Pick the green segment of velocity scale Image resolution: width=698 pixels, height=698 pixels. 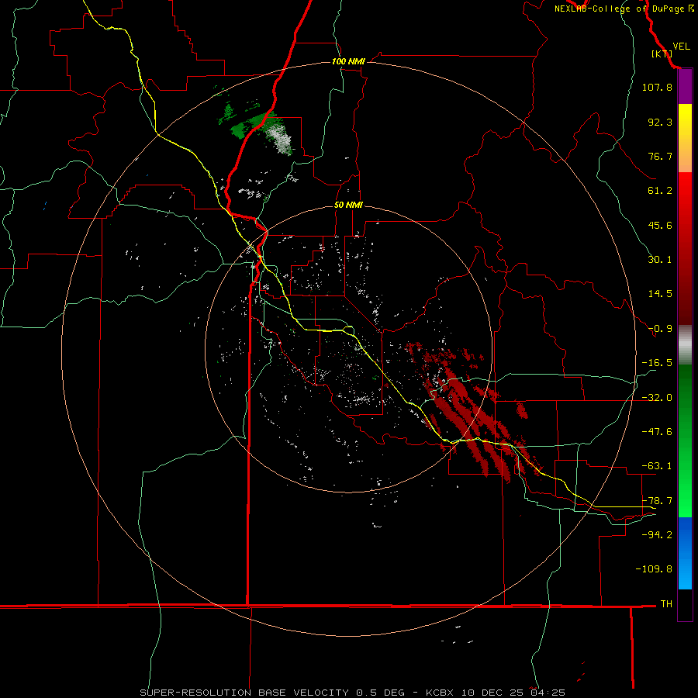click(x=685, y=441)
